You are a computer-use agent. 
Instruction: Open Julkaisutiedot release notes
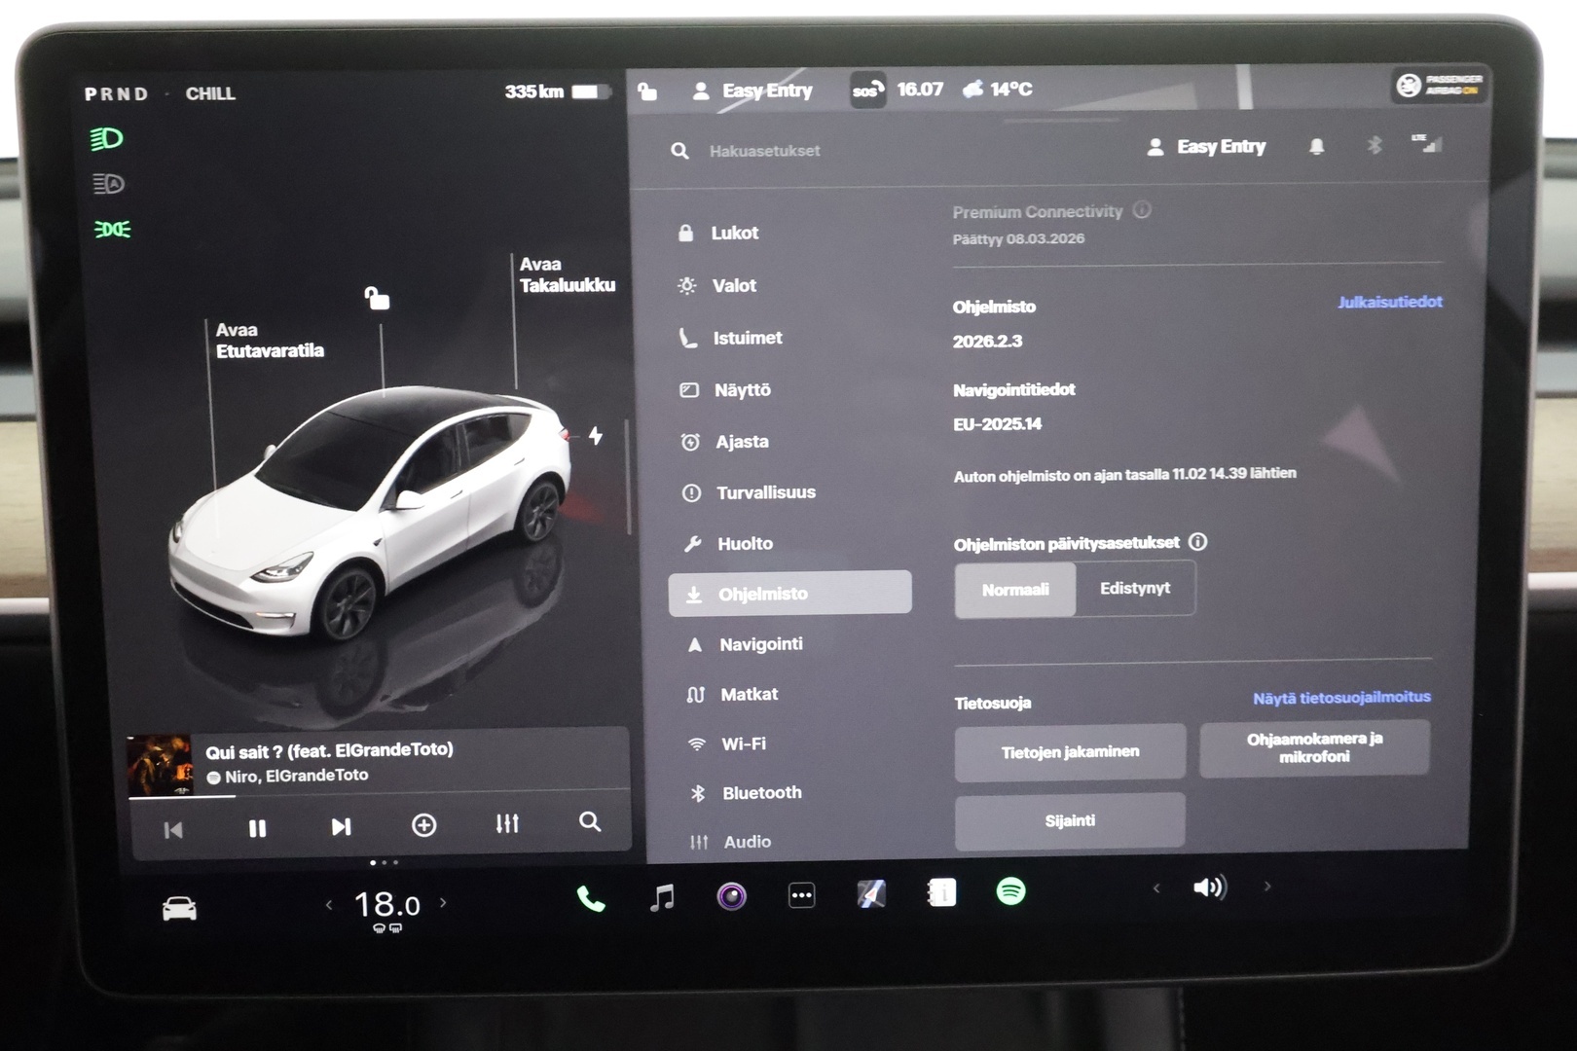click(x=1392, y=302)
